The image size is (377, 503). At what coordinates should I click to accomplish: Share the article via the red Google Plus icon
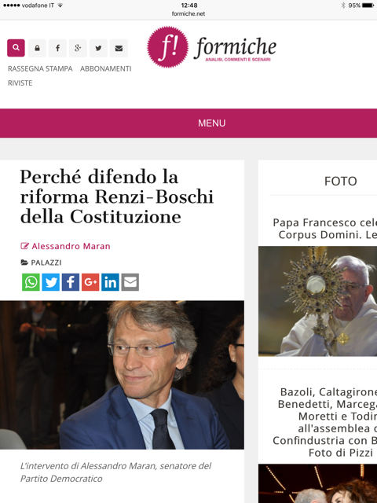pos(90,282)
